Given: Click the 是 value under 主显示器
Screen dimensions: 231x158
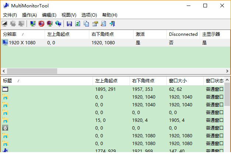Looking at the screenshot, I should 204,43.
